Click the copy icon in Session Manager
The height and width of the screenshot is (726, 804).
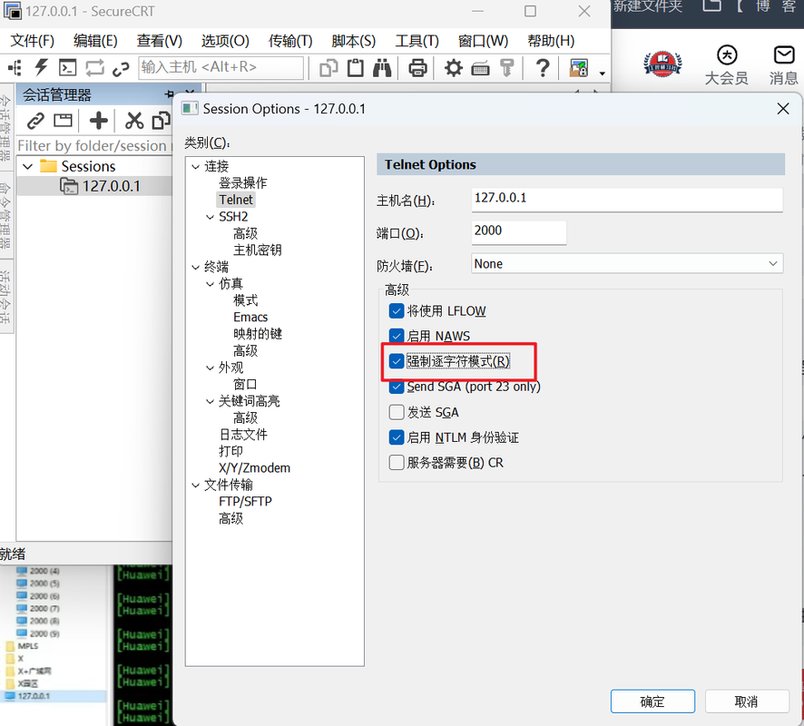[161, 121]
